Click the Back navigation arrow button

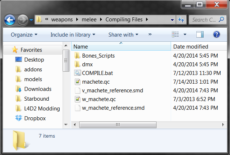tap(10, 20)
